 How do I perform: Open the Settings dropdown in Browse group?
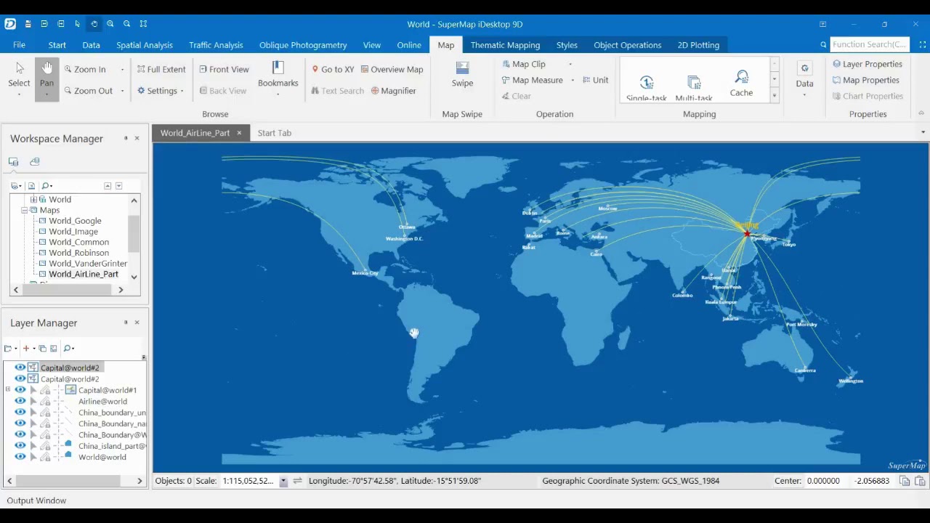(182, 91)
